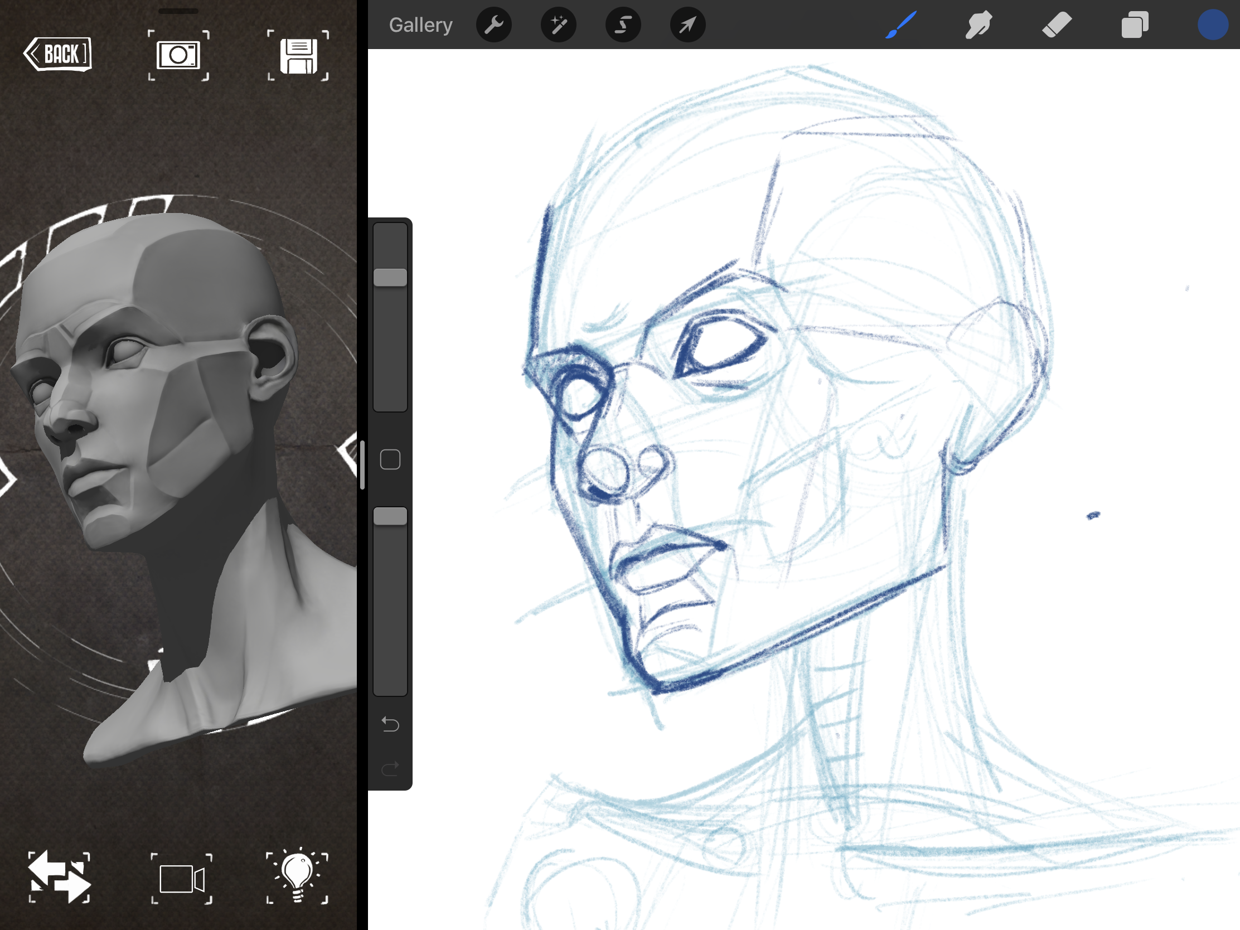
Task: Activate the Transform arrow tool
Action: (688, 25)
